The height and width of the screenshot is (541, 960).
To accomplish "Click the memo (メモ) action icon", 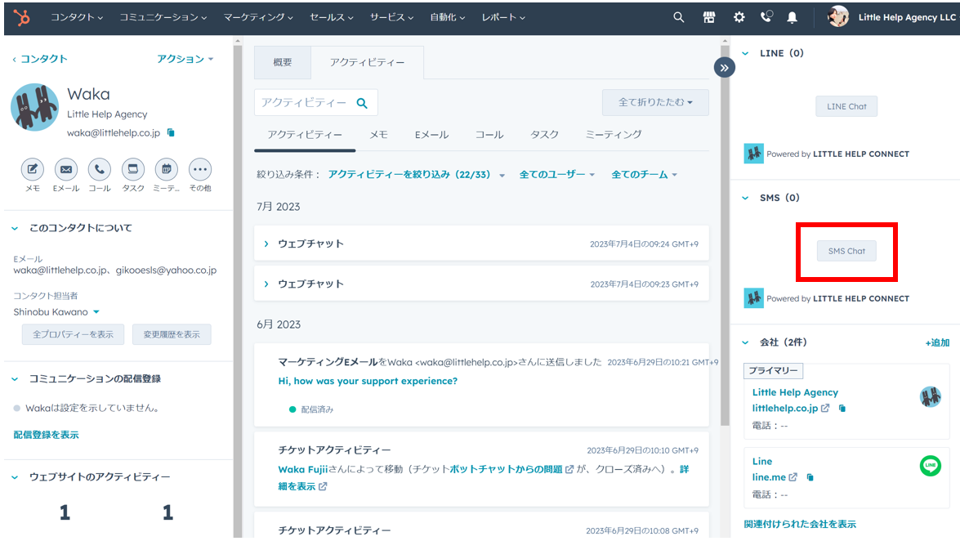I will click(32, 169).
